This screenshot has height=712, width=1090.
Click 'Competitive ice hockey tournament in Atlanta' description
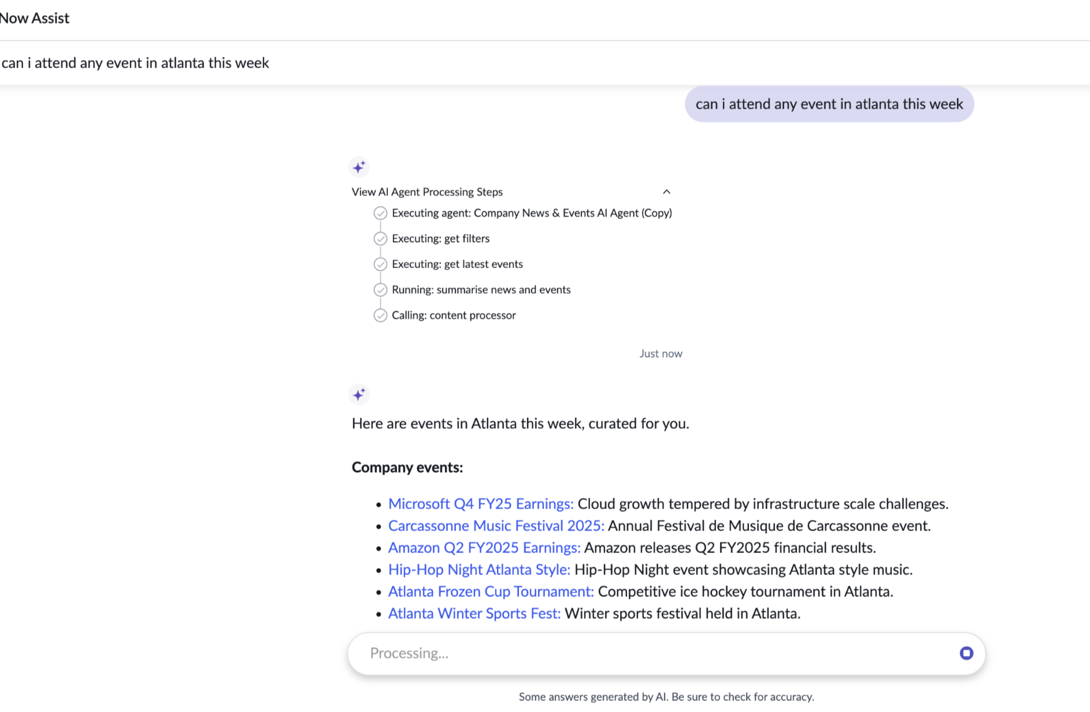point(746,592)
